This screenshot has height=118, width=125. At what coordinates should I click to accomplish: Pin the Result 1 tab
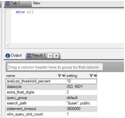coord(50,56)
